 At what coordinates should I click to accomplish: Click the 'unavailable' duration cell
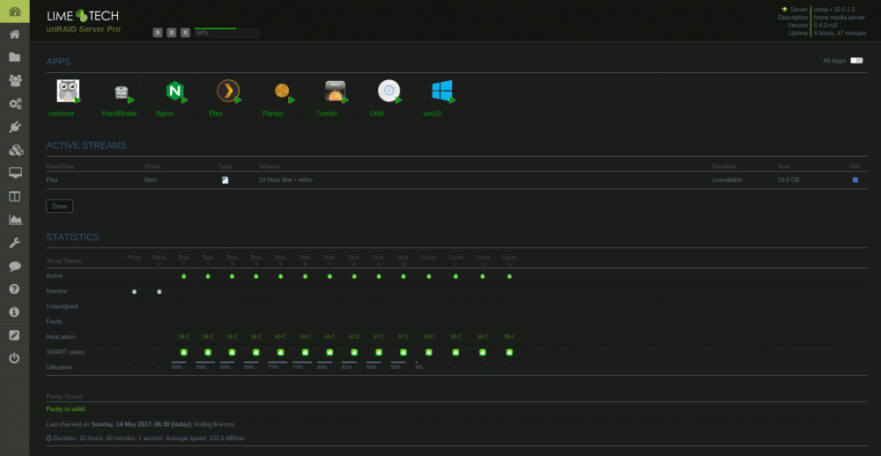tap(728, 180)
